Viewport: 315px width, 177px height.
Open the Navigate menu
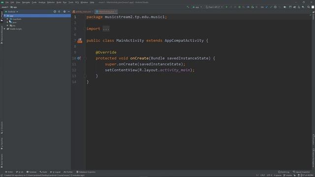pyautogui.click(x=26, y=2)
